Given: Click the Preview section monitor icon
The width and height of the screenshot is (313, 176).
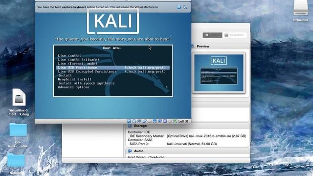Looking at the screenshot, I should [193, 46].
